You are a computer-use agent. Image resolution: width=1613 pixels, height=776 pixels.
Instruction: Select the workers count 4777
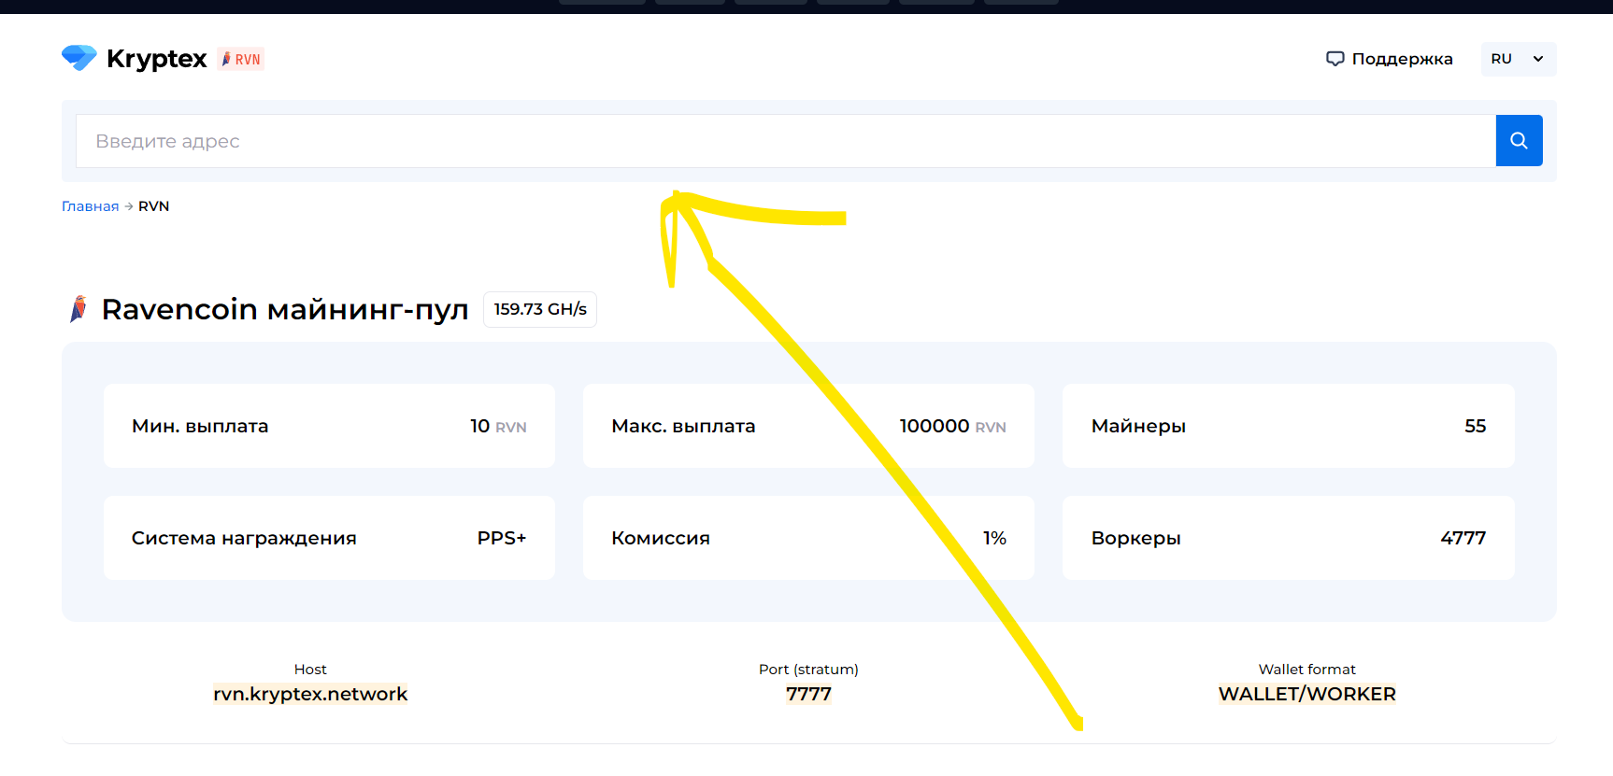pyautogui.click(x=1463, y=538)
